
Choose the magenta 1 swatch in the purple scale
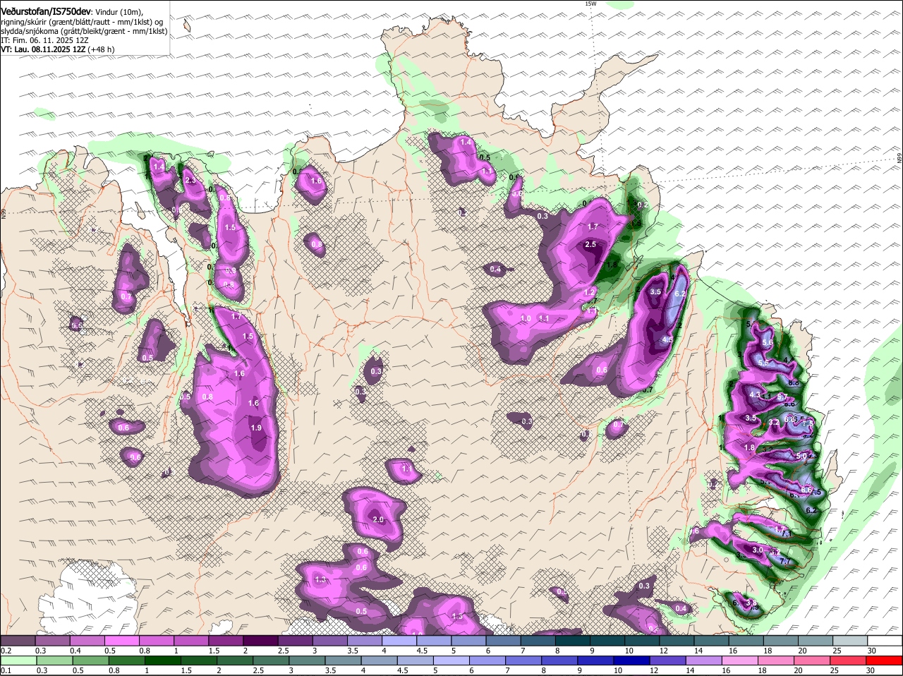pos(191,640)
